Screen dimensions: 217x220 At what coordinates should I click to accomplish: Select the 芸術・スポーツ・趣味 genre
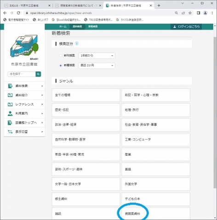point(86,169)
